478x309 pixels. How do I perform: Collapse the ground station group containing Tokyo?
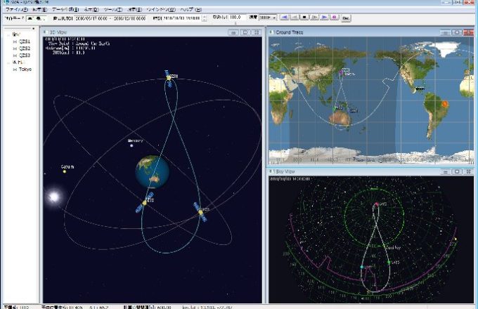[x=6, y=63]
